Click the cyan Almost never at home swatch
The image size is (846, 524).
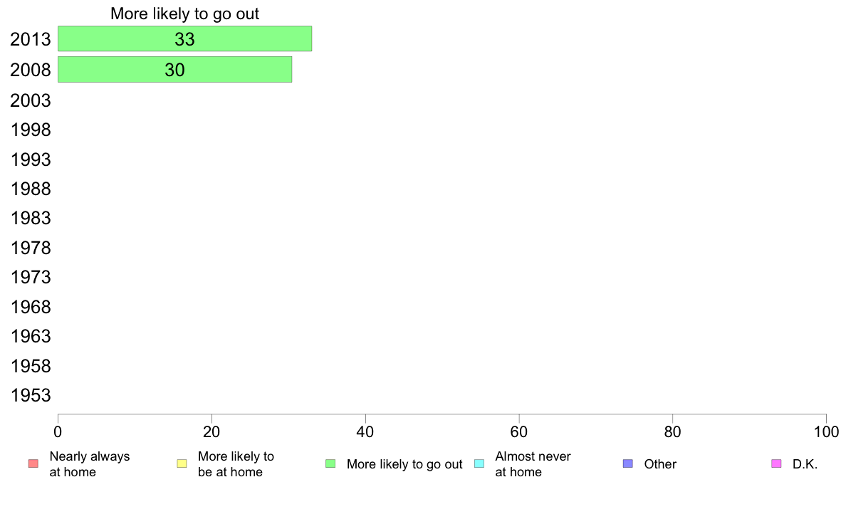click(x=479, y=464)
